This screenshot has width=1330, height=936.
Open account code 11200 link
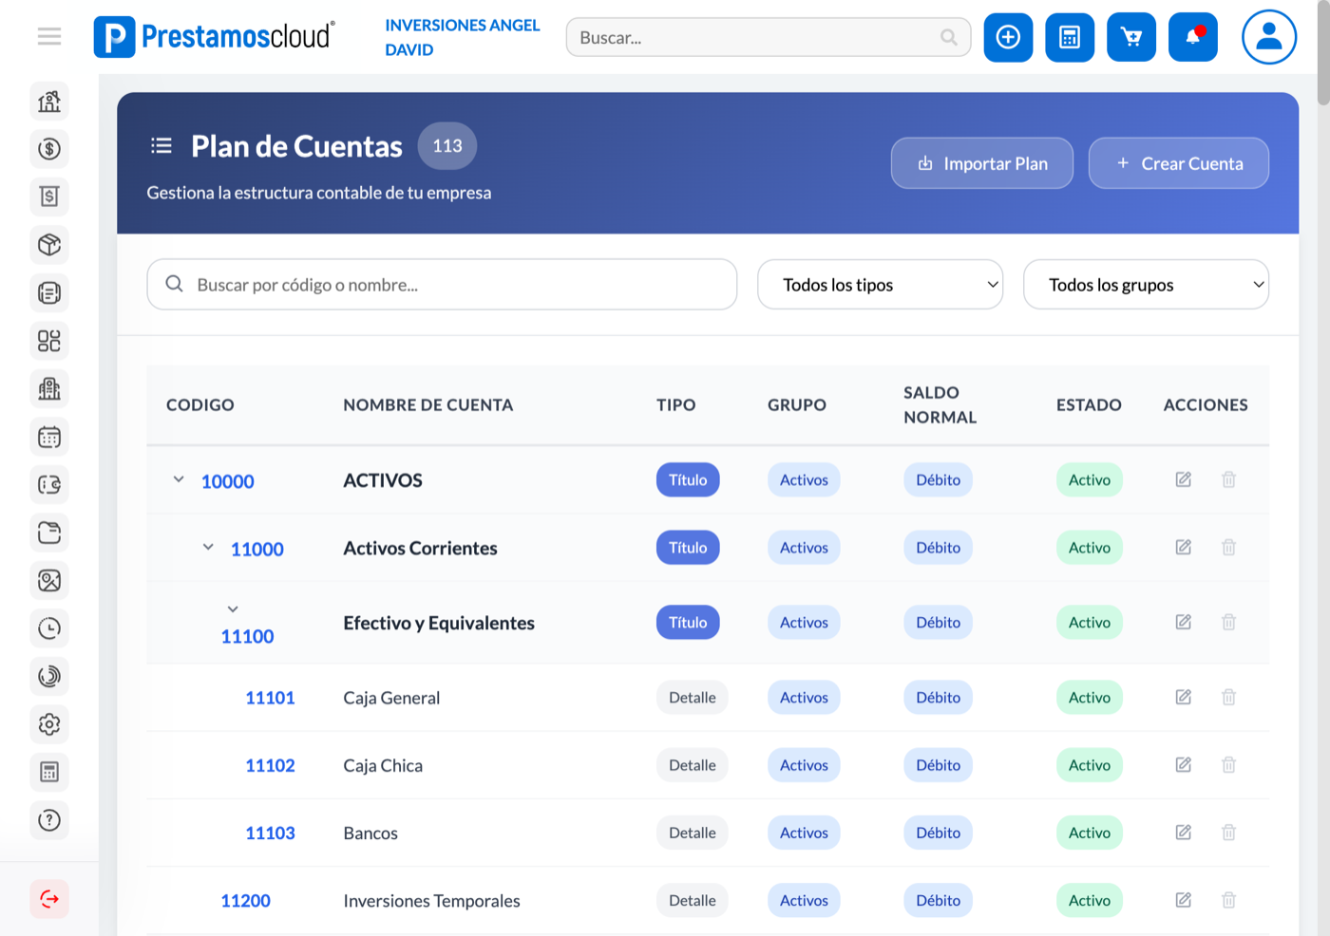245,900
